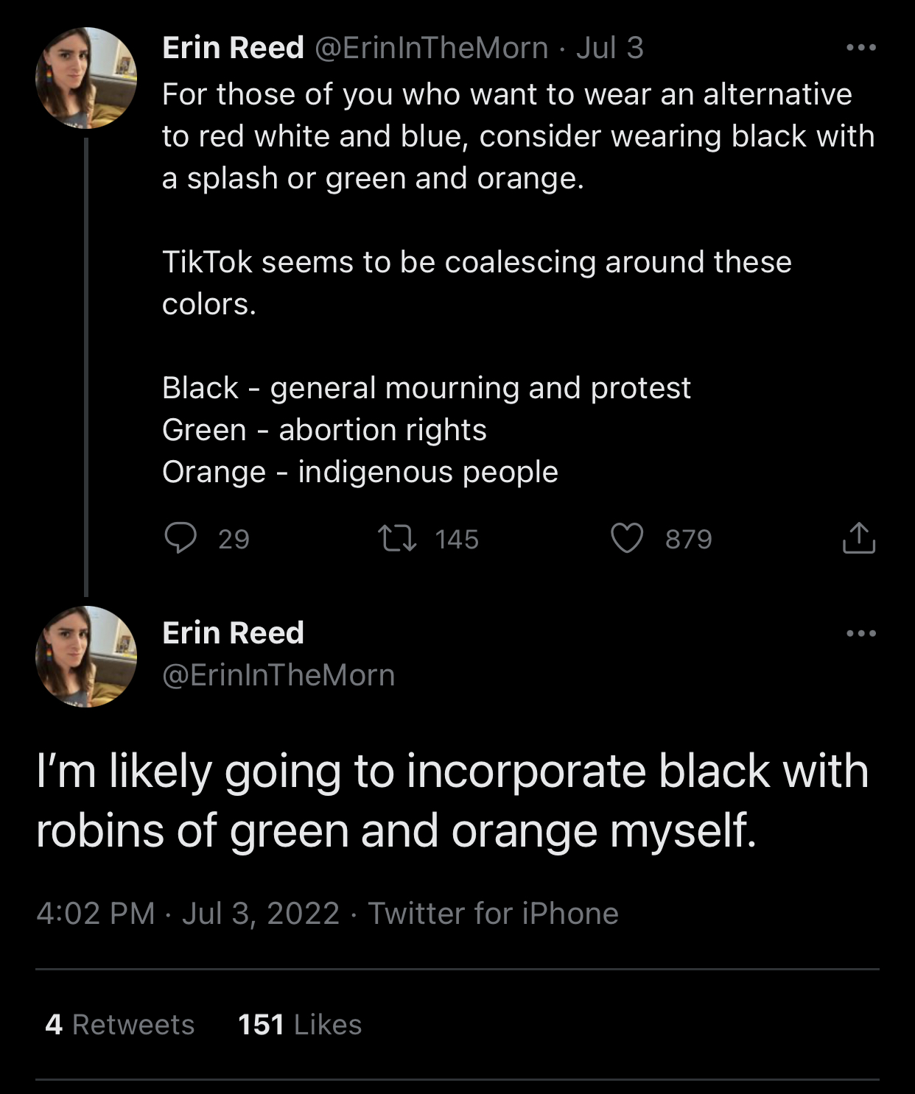Image resolution: width=915 pixels, height=1094 pixels.
Task: Open the @ErinInTheMorn handle below the second name
Action: [278, 675]
